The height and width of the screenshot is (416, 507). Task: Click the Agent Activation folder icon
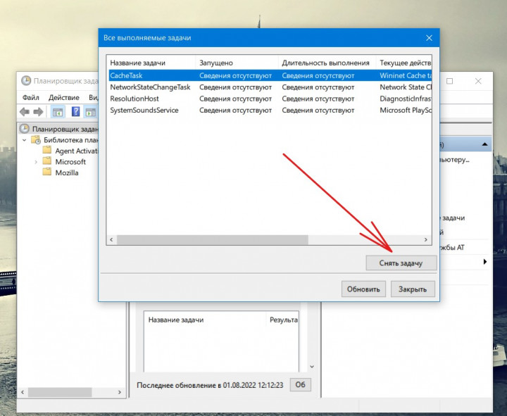tap(47, 151)
